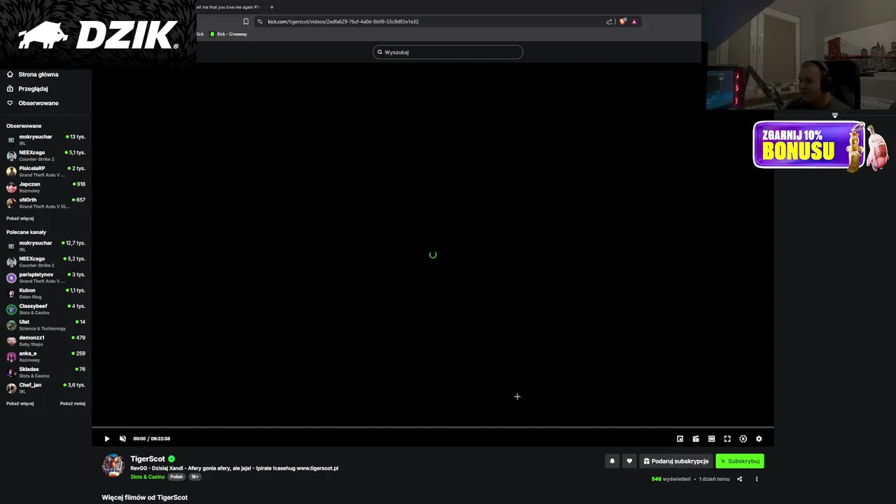Expand recommended channels with Pokaż więcej
Image resolution: width=896 pixels, height=504 pixels.
(20, 404)
